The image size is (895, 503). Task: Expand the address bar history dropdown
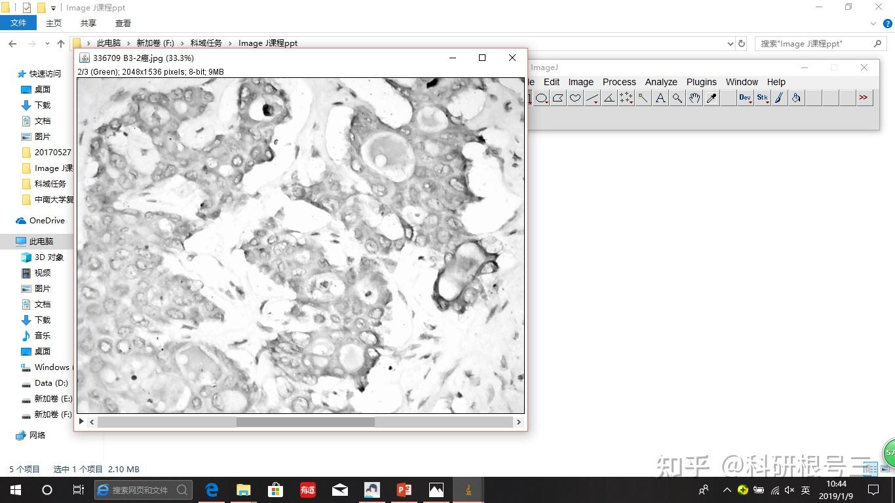click(731, 44)
